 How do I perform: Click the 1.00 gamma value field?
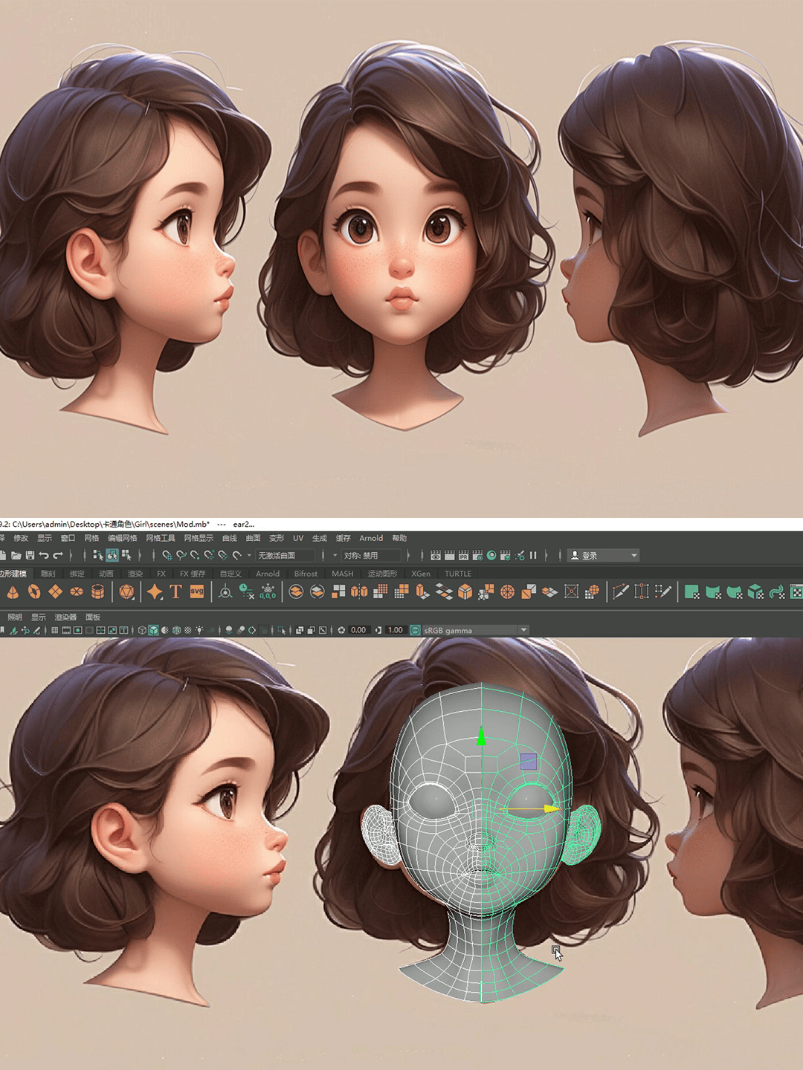(395, 630)
